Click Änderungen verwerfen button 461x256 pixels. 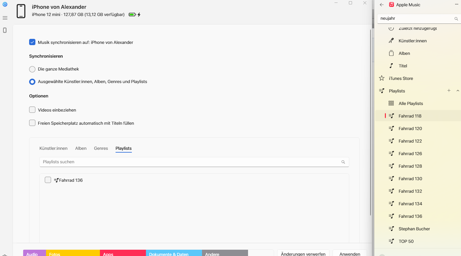tap(303, 253)
